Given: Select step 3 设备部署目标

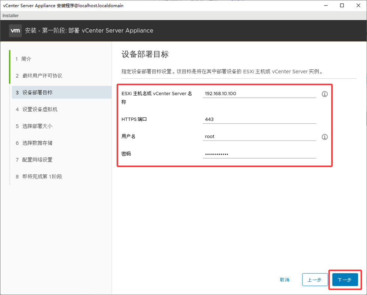Looking at the screenshot, I should pyautogui.click(x=37, y=93).
